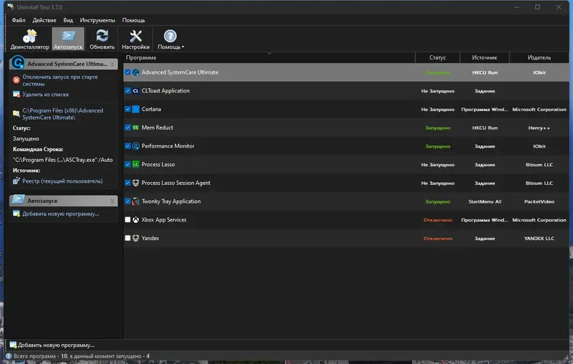Screen dimensions: 573x364
Task: Click the Cortana blue square icon
Action: 135,109
